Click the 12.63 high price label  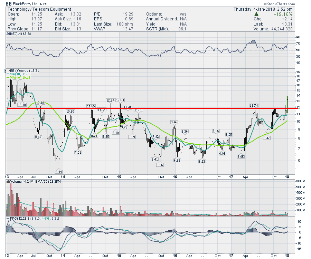coord(120,100)
